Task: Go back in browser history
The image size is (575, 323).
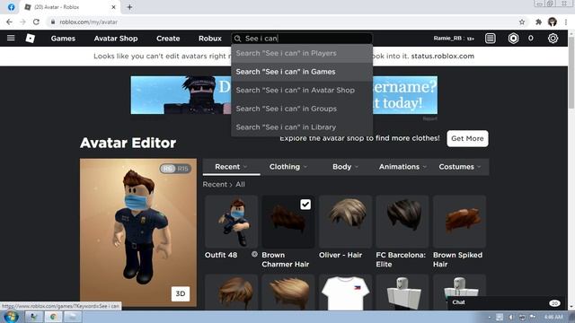Action: pyautogui.click(x=9, y=22)
